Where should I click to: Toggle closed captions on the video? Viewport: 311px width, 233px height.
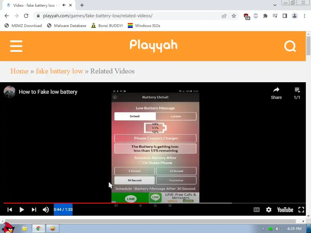tap(256, 210)
